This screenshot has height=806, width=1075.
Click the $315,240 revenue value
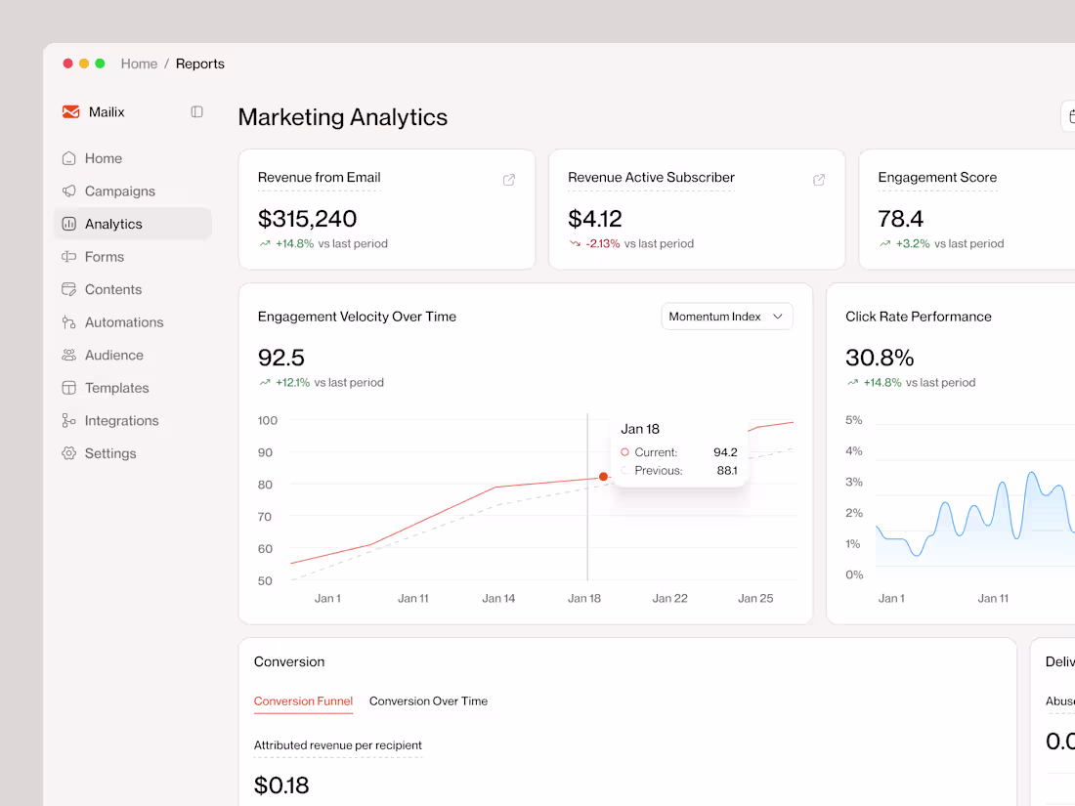[307, 219]
